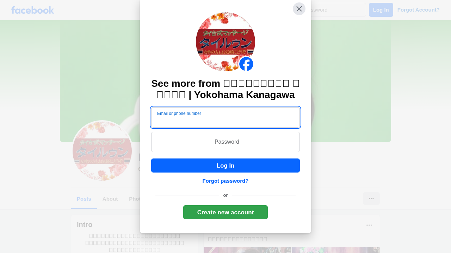
Task: Open the three-dot menu on tab bar
Action: [x=371, y=199]
